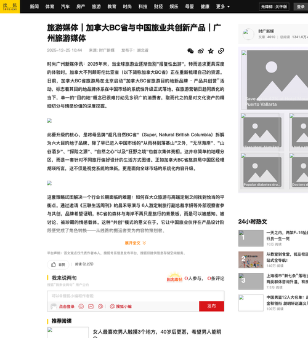This screenshot has width=308, height=338.
Task: Toggle 无障碍 accessibility mode
Action: pos(267,7)
